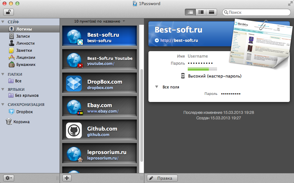Image resolution: width=294 pixels, height=183 pixels.
Task: Click the unlocked padlock button
Action: pos(8,12)
